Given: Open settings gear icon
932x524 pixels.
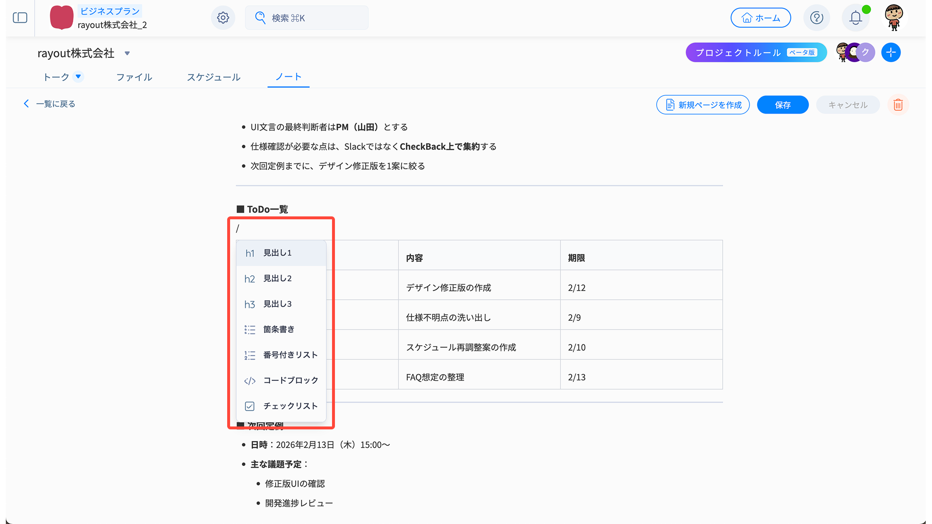Looking at the screenshot, I should (x=223, y=18).
